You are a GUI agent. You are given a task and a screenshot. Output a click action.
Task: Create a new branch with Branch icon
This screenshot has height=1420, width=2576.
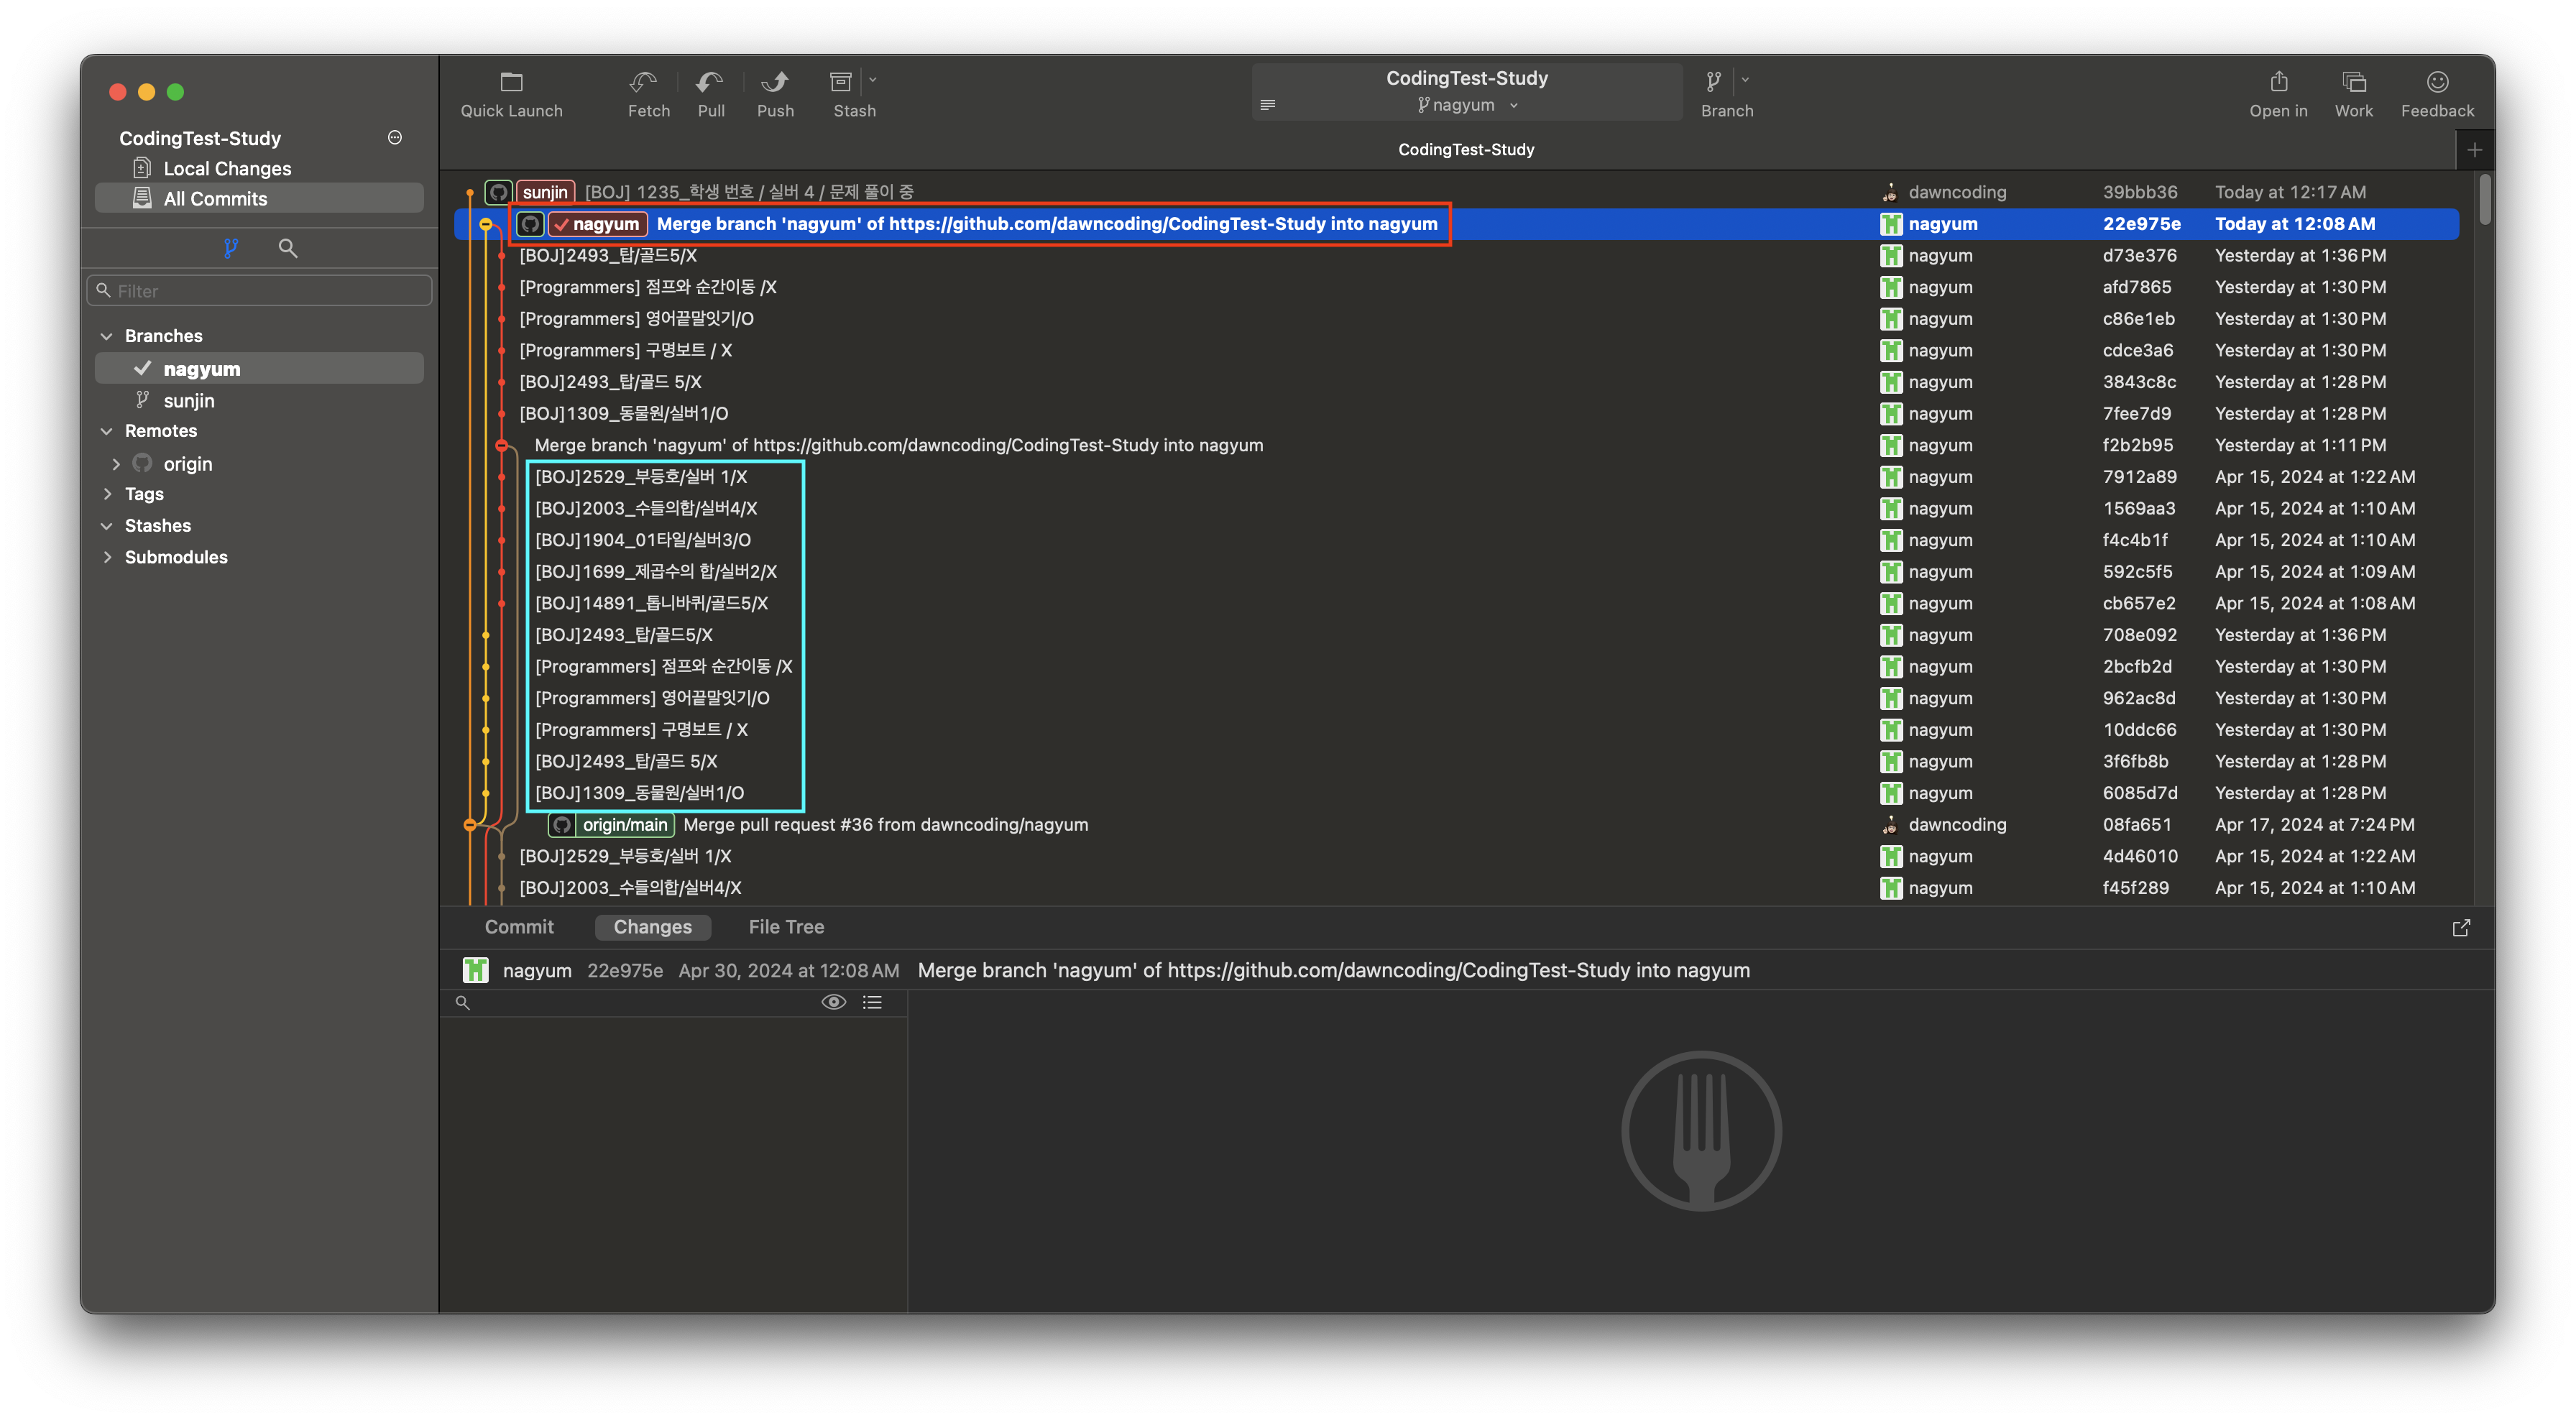(1714, 82)
